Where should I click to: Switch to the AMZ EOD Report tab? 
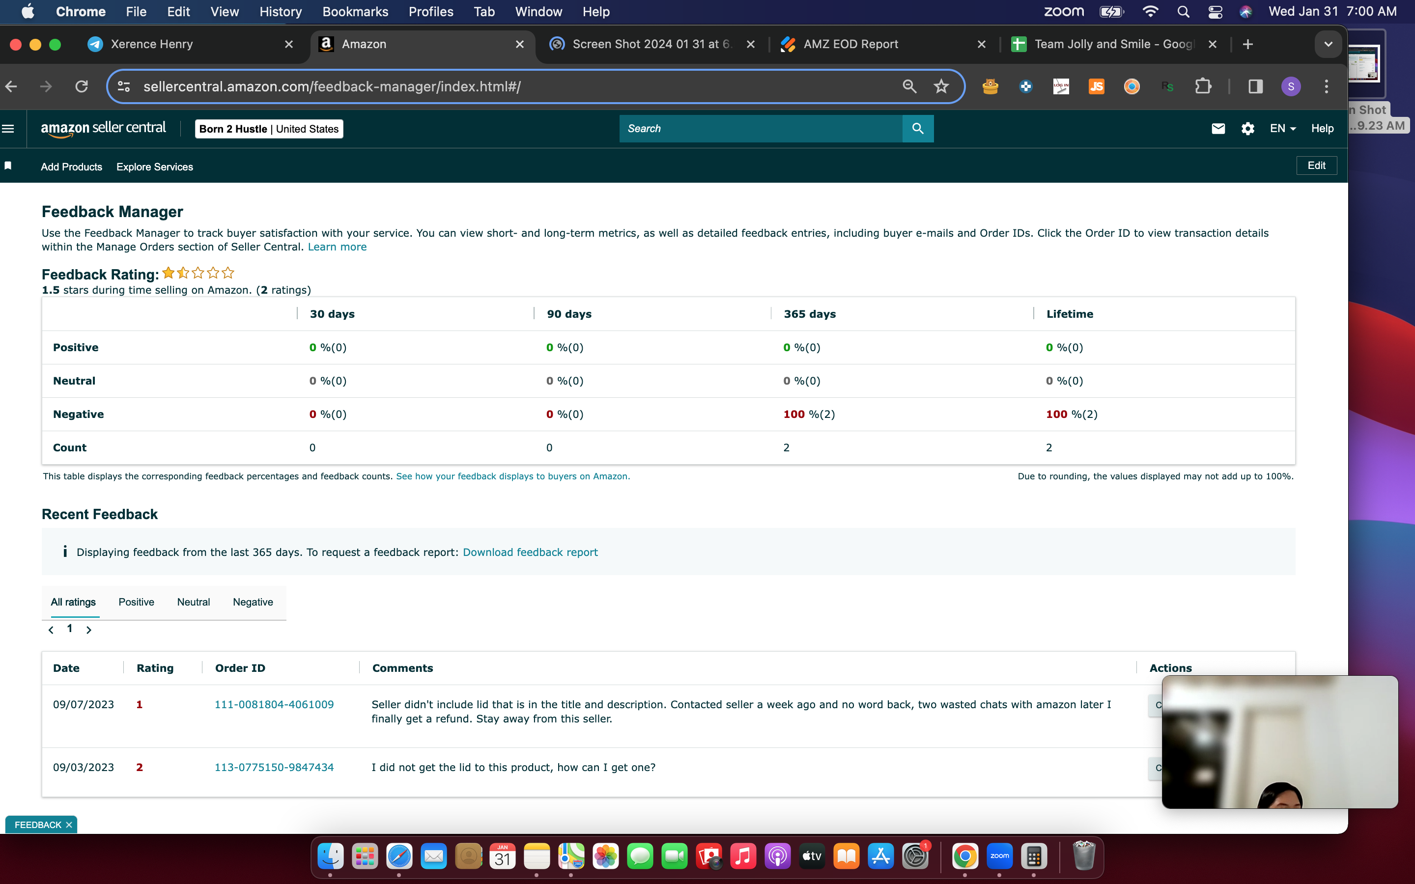click(x=884, y=44)
